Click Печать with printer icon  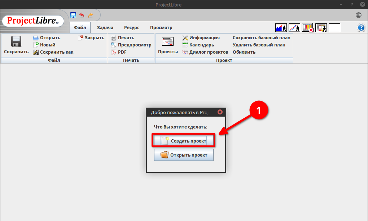pyautogui.click(x=123, y=38)
